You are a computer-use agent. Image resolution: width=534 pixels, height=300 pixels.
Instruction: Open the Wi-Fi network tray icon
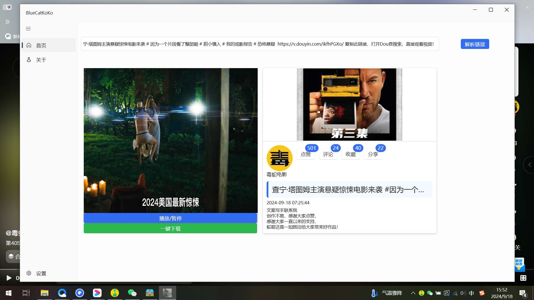click(x=455, y=293)
